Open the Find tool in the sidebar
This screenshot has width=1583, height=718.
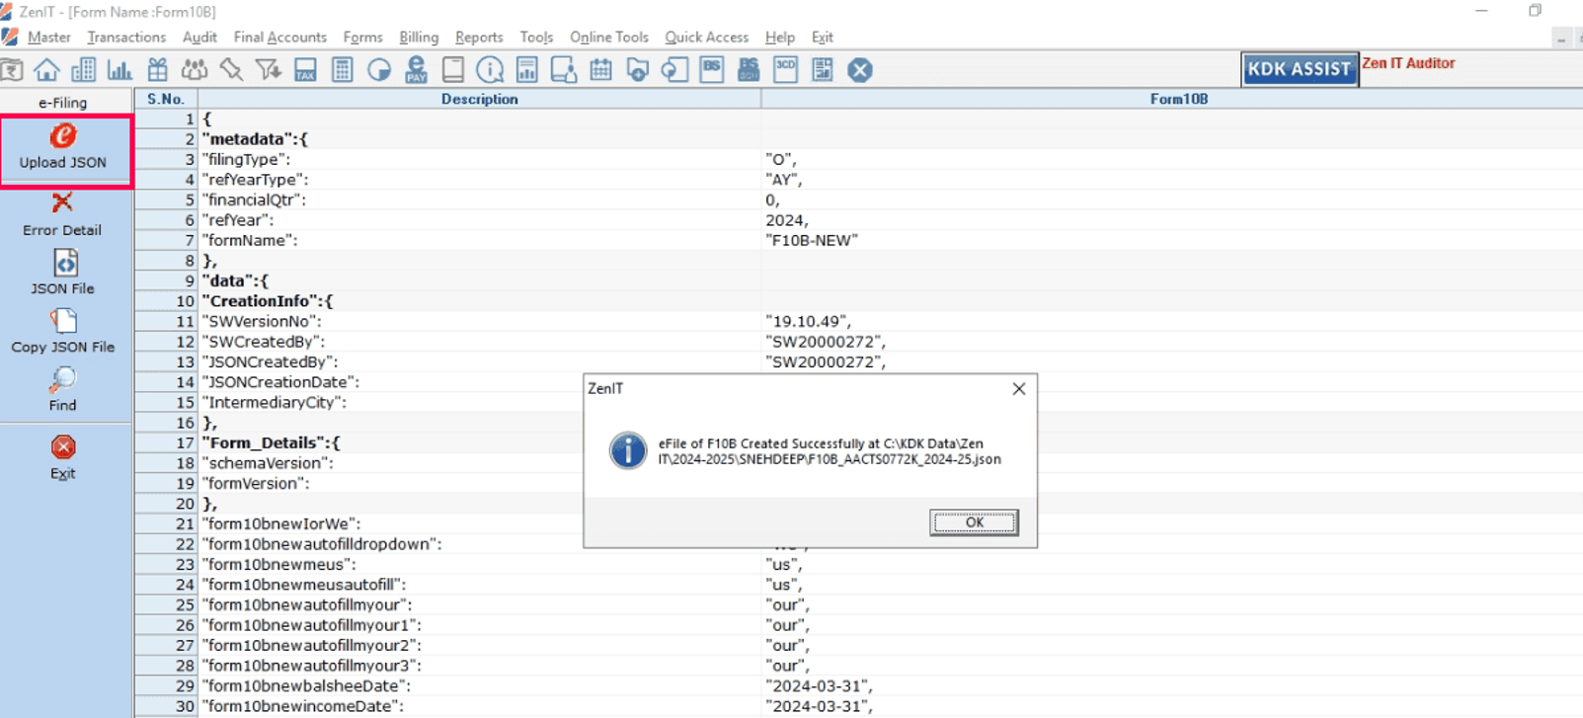click(62, 390)
